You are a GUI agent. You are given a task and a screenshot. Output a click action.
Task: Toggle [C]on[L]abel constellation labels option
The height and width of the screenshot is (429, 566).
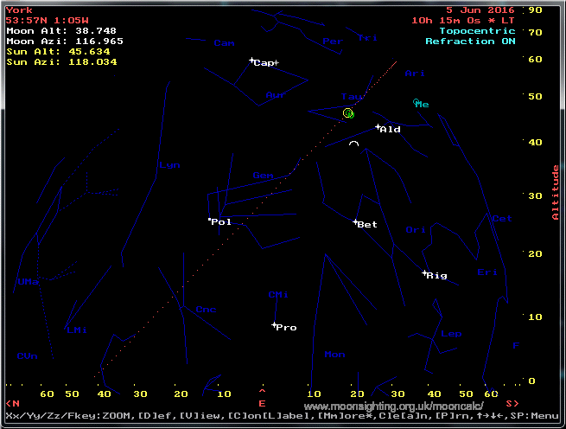270,417
